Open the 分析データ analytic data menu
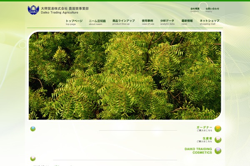250x166 pixels. [x=167, y=22]
